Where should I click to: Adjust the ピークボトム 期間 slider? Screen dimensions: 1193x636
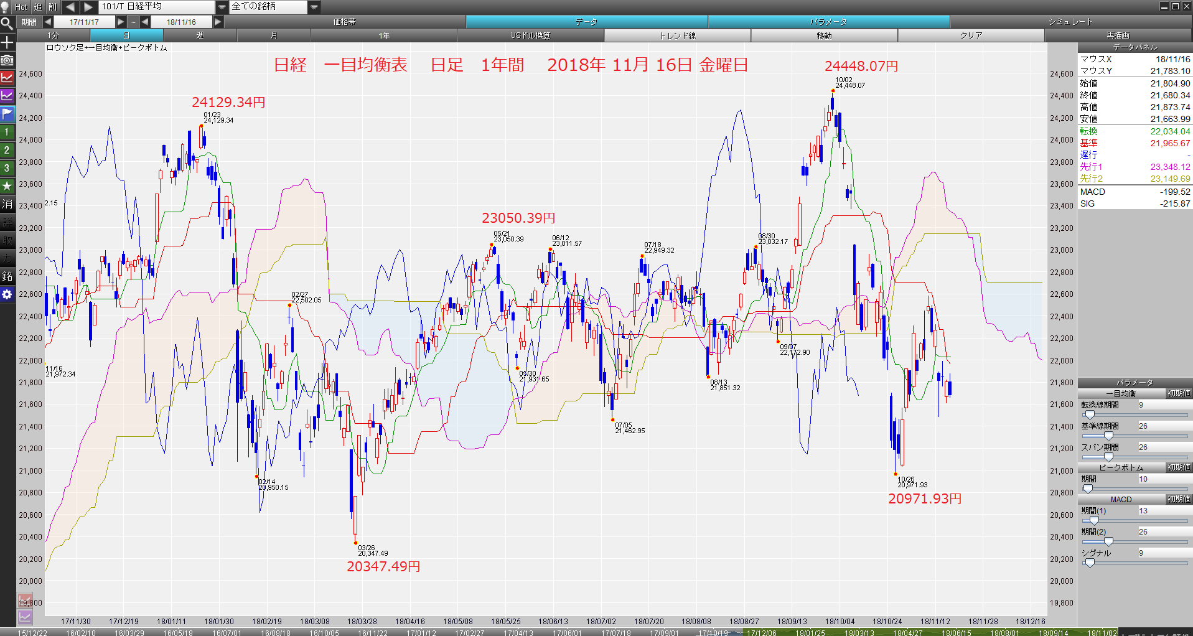1088,489
